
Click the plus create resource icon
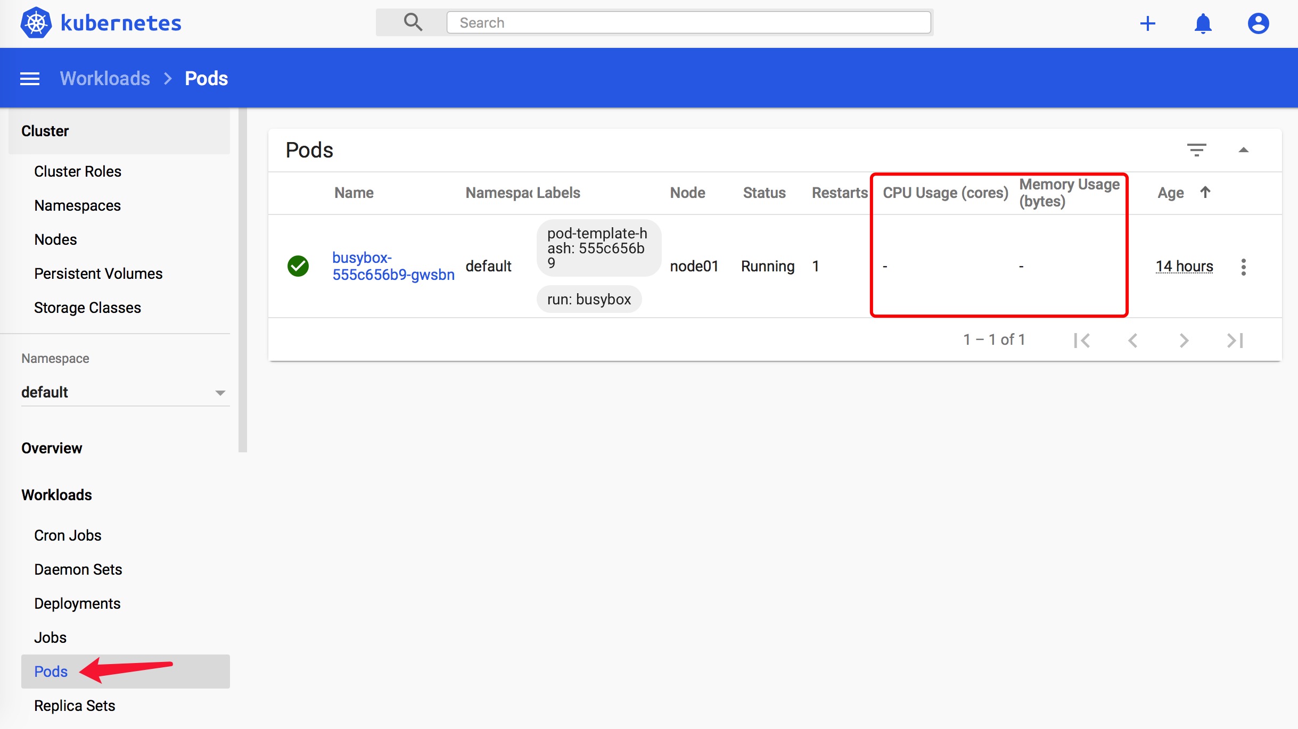[1148, 23]
